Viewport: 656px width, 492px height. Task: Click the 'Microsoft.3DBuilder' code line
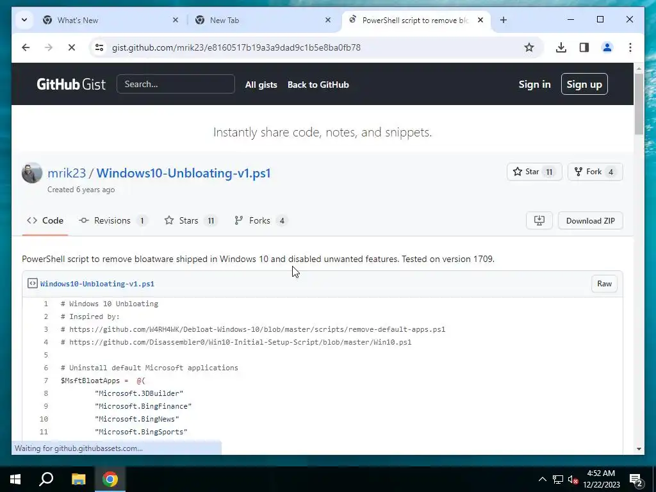(x=139, y=393)
